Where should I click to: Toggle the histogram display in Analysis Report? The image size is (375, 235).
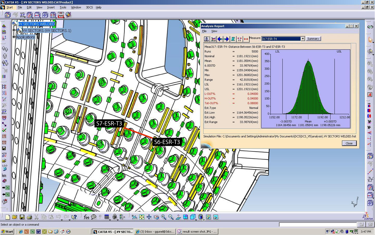(206, 39)
